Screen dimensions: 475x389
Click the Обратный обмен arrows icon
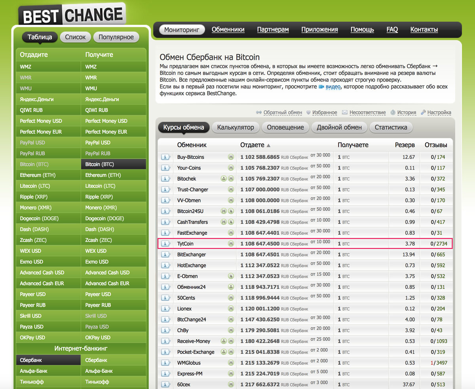tap(259, 113)
